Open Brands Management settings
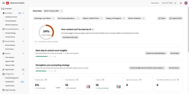 [12, 78]
